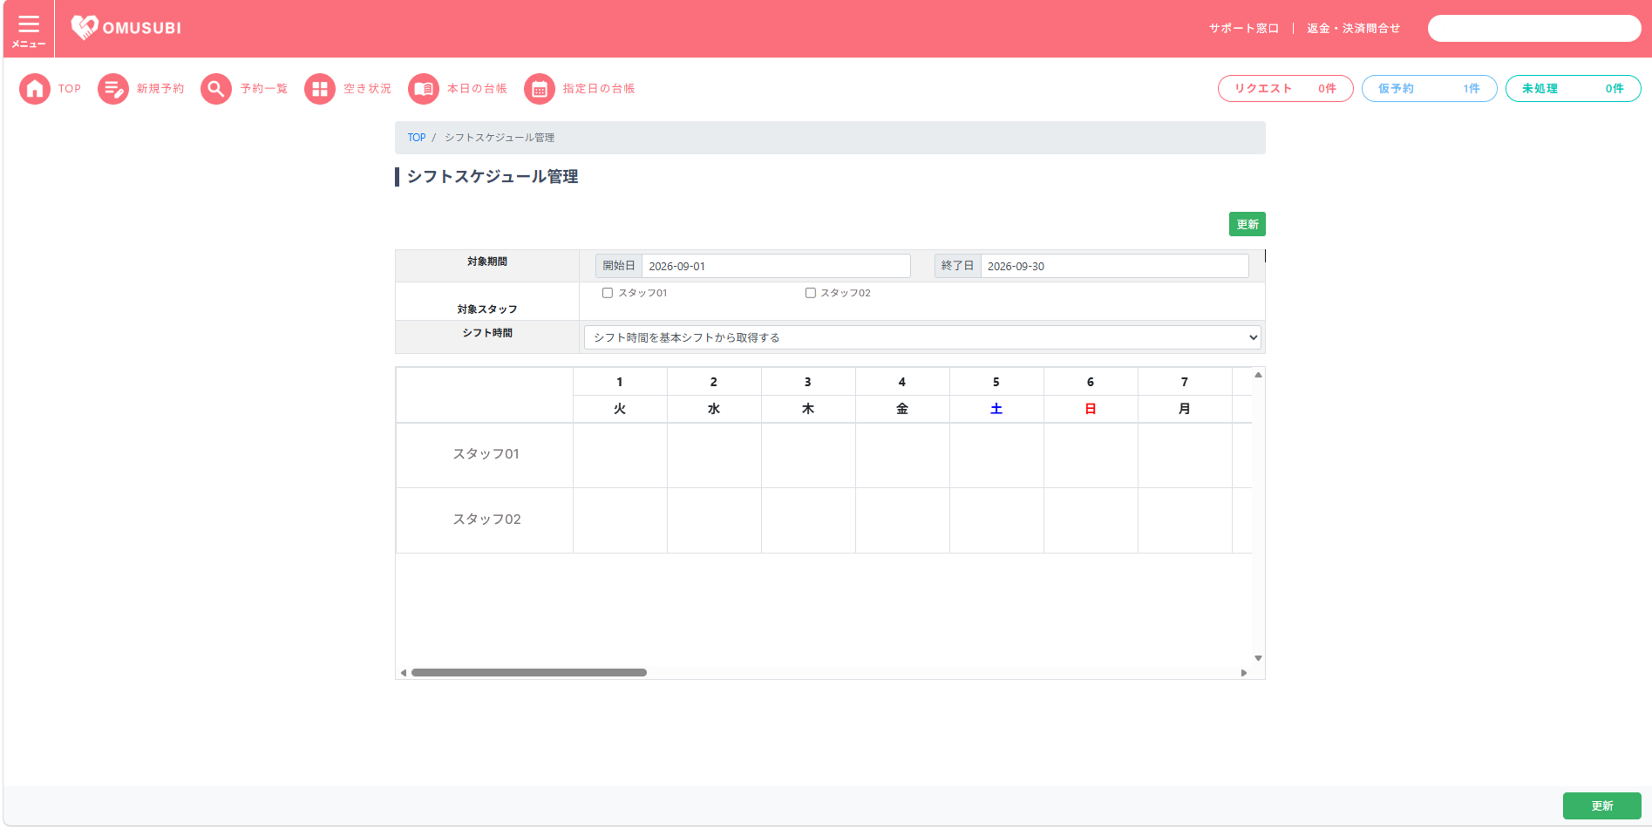Open 空き状況 grid icon
Image resolution: width=1652 pixels, height=829 pixels.
tap(320, 89)
